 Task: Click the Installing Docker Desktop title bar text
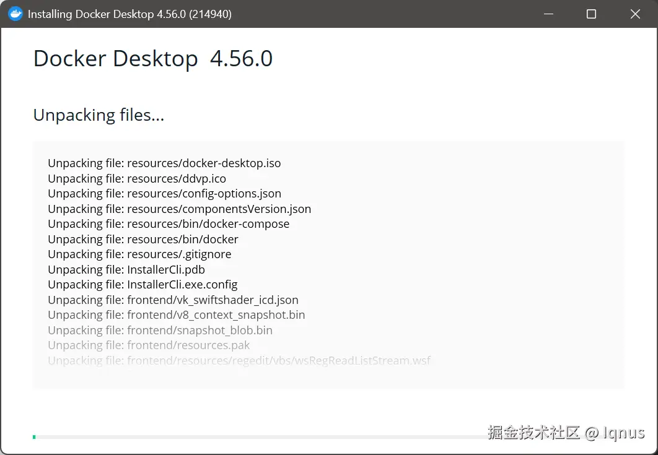coord(129,14)
